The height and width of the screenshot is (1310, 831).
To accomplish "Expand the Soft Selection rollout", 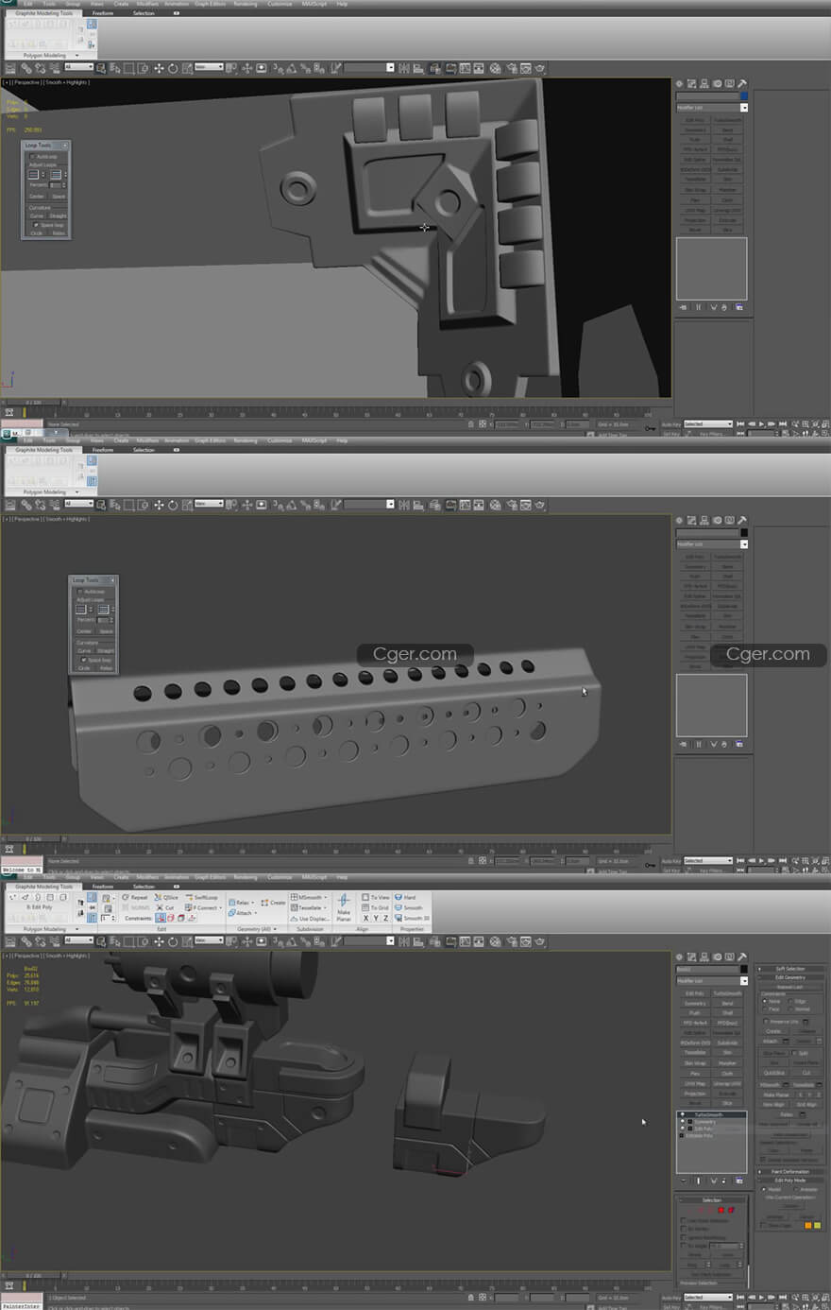I will 790,969.
